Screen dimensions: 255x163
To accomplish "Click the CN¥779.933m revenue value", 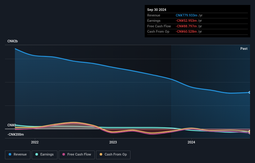I will pos(187,15).
